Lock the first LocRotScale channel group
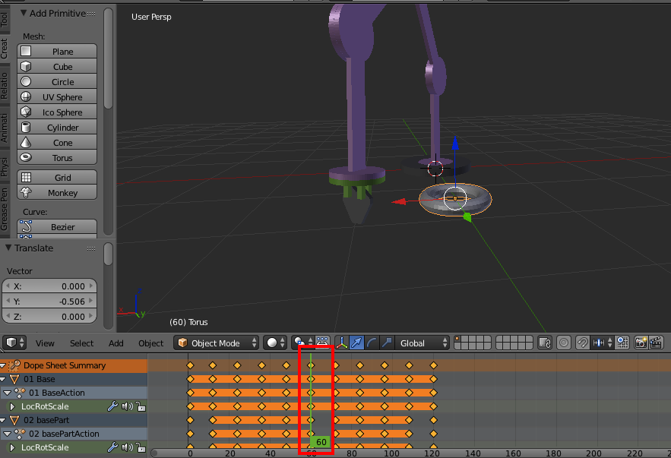 141,406
